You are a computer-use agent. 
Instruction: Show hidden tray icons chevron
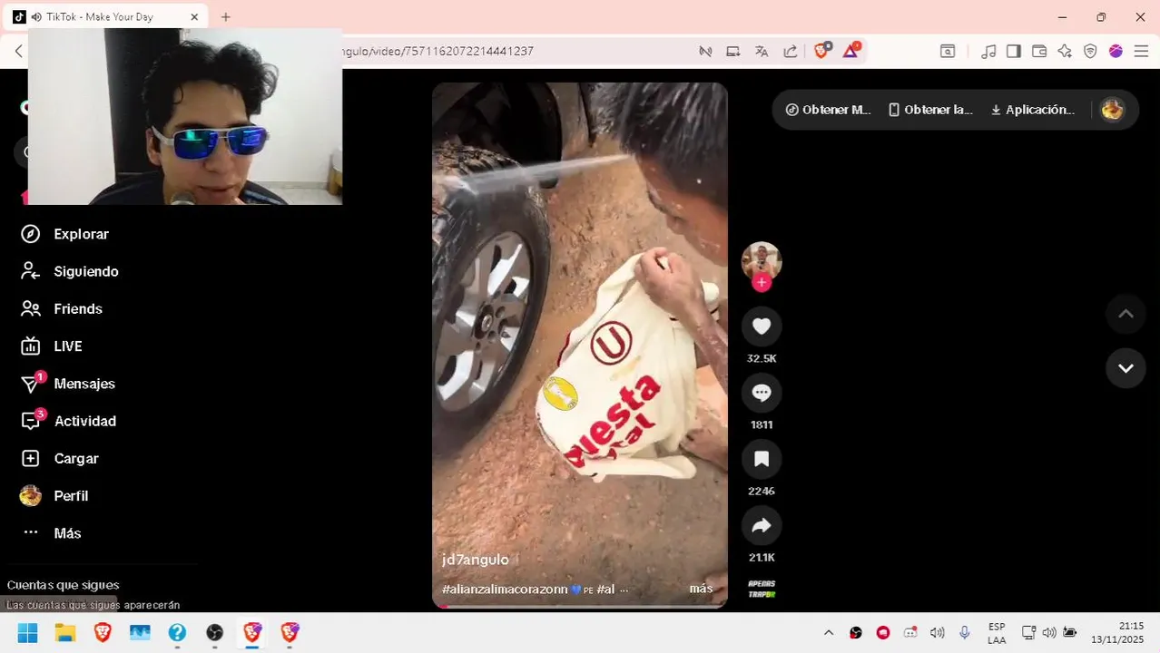click(828, 632)
